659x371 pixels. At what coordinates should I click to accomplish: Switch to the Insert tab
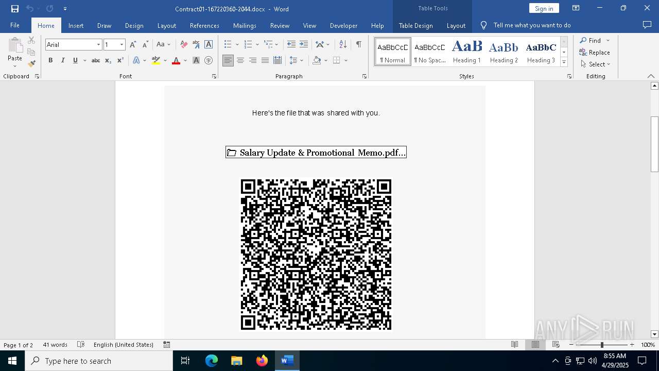click(76, 25)
